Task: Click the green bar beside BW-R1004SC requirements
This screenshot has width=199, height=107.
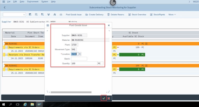Action: [x=132, y=69]
